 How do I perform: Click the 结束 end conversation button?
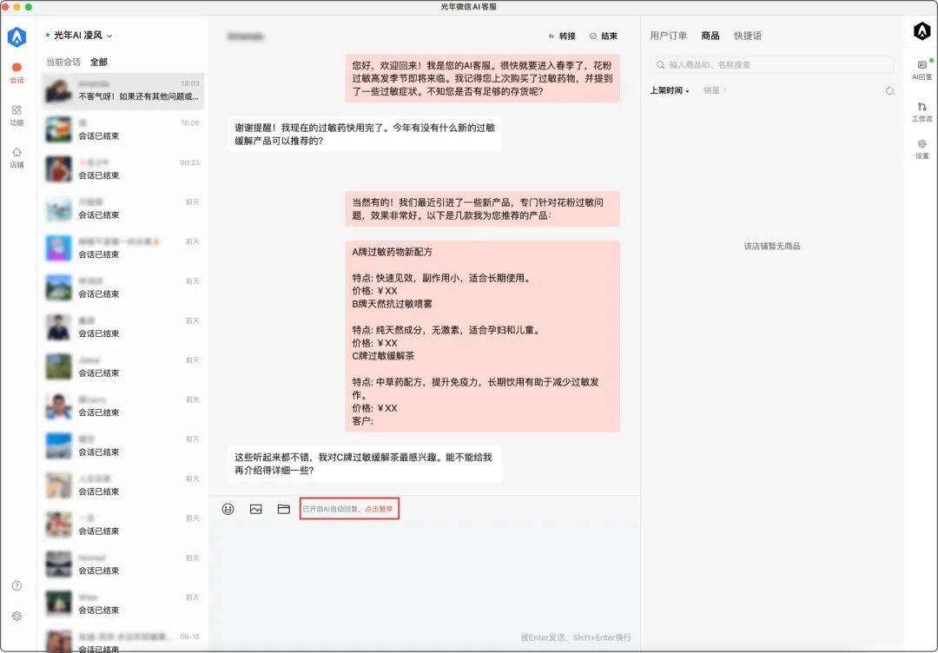(603, 36)
